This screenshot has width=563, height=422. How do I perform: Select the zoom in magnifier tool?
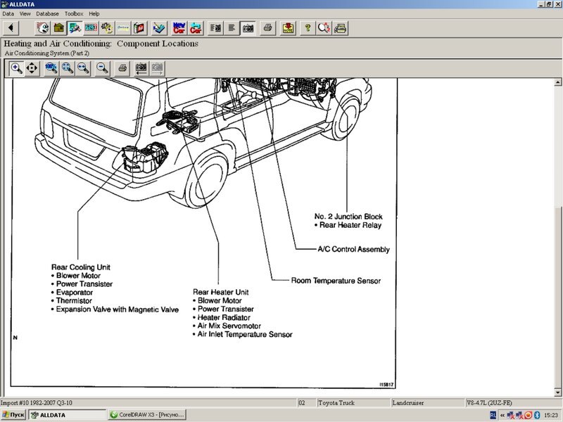pyautogui.click(x=16, y=68)
